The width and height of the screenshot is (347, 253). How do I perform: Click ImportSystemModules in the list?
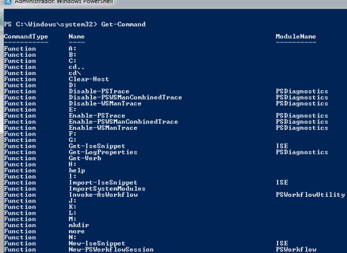(x=107, y=189)
